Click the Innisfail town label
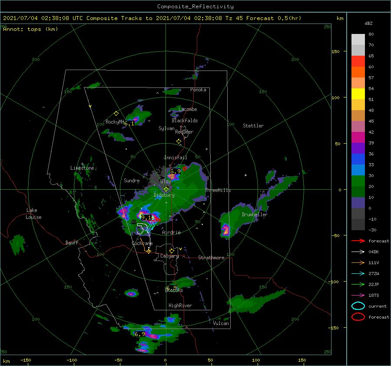Viewport: 391px width, 366px height. (176, 158)
